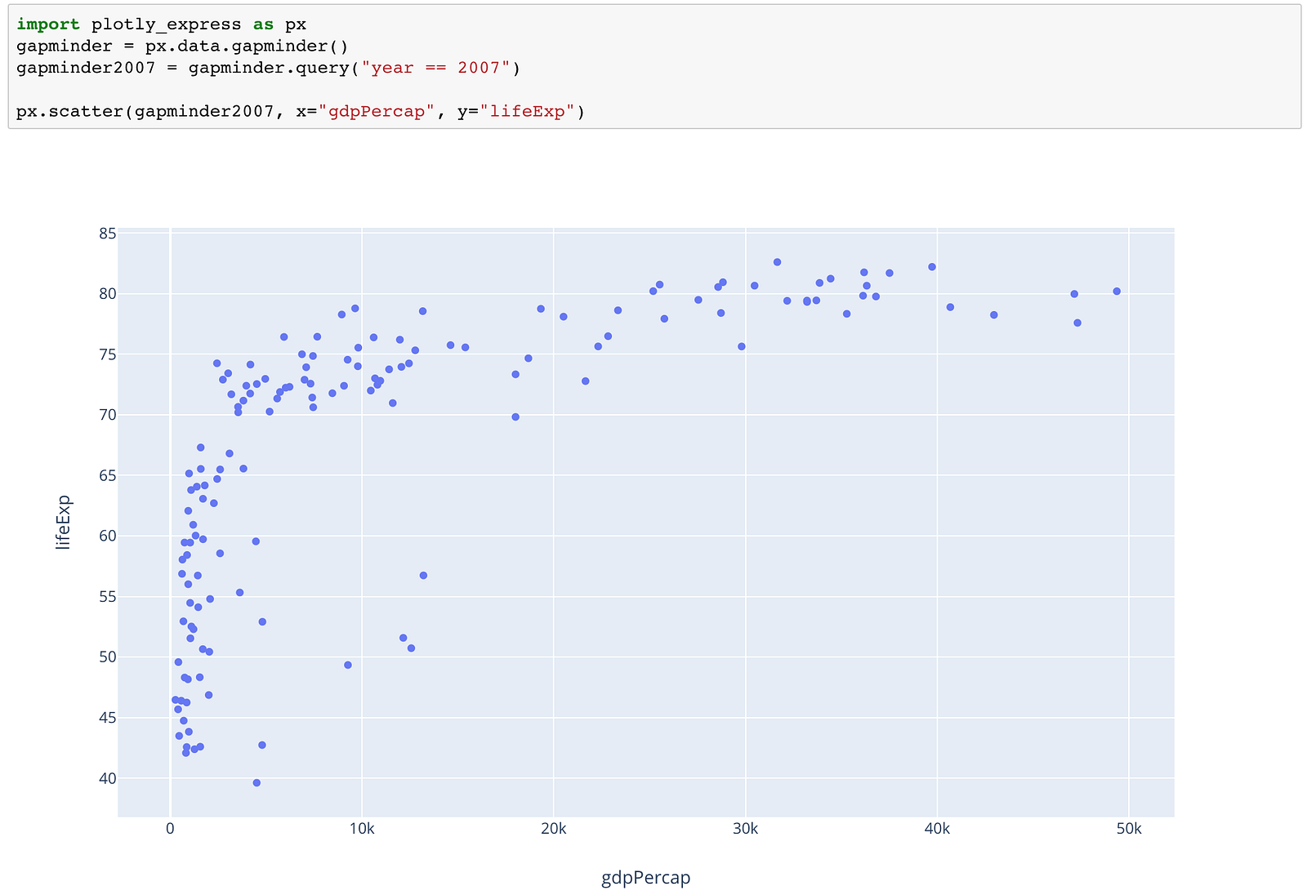Click the "lifeExp" string in the px.scatter call
This screenshot has height=895, width=1307.
tap(527, 112)
